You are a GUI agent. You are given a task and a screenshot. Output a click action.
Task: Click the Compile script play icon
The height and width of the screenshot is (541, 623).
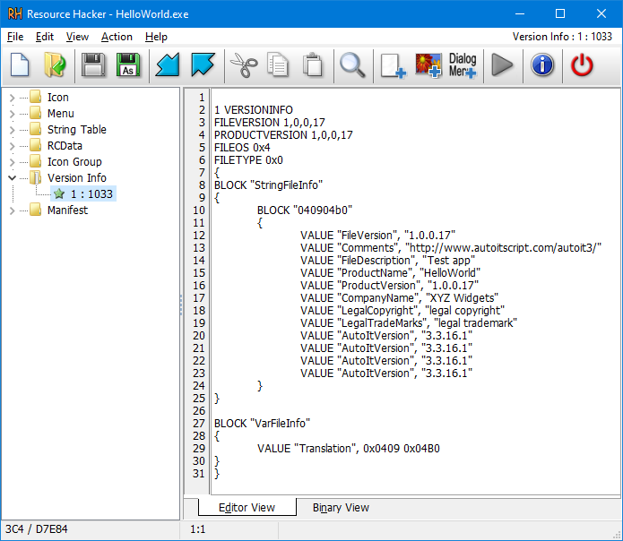click(502, 64)
